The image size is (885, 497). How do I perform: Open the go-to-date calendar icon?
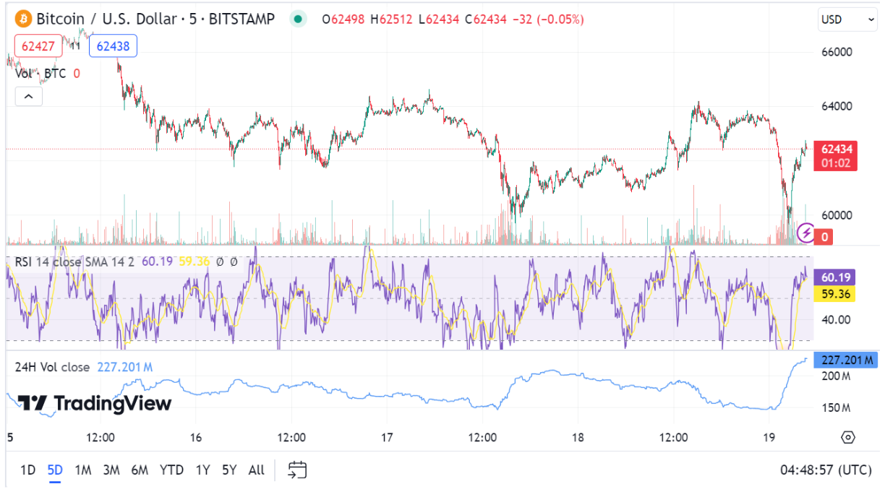pos(297,470)
